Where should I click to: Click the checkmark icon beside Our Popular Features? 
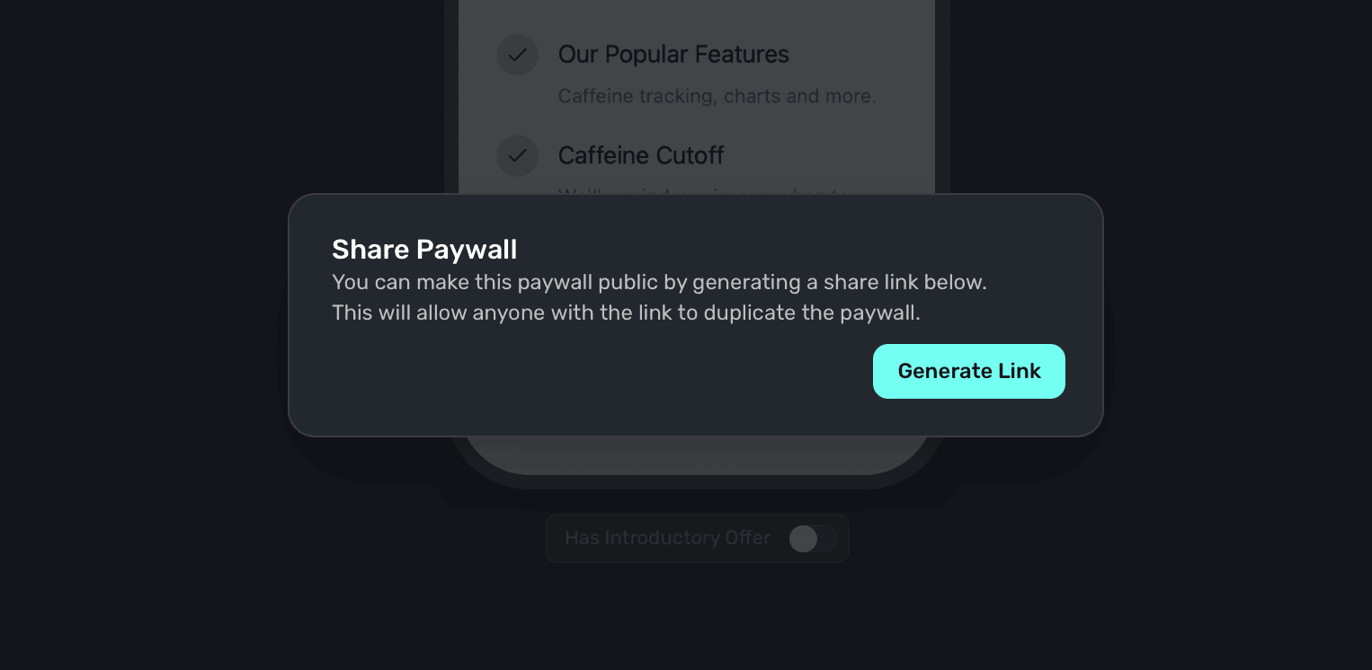click(517, 55)
